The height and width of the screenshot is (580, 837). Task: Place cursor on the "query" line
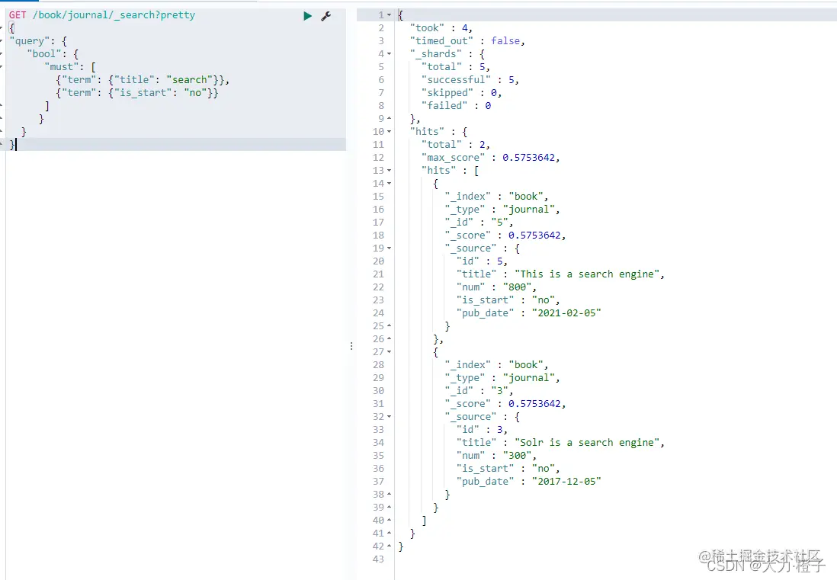(x=38, y=41)
